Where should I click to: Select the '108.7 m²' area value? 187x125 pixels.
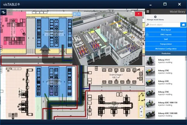point(116,77)
